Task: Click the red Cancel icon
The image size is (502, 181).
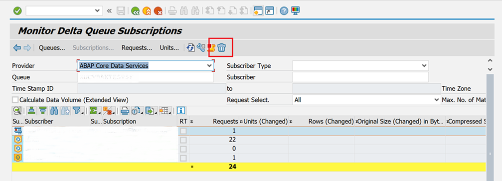Action: tap(158, 11)
